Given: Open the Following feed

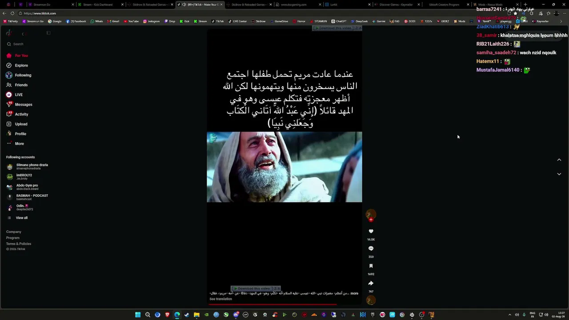Looking at the screenshot, I should coord(19,75).
